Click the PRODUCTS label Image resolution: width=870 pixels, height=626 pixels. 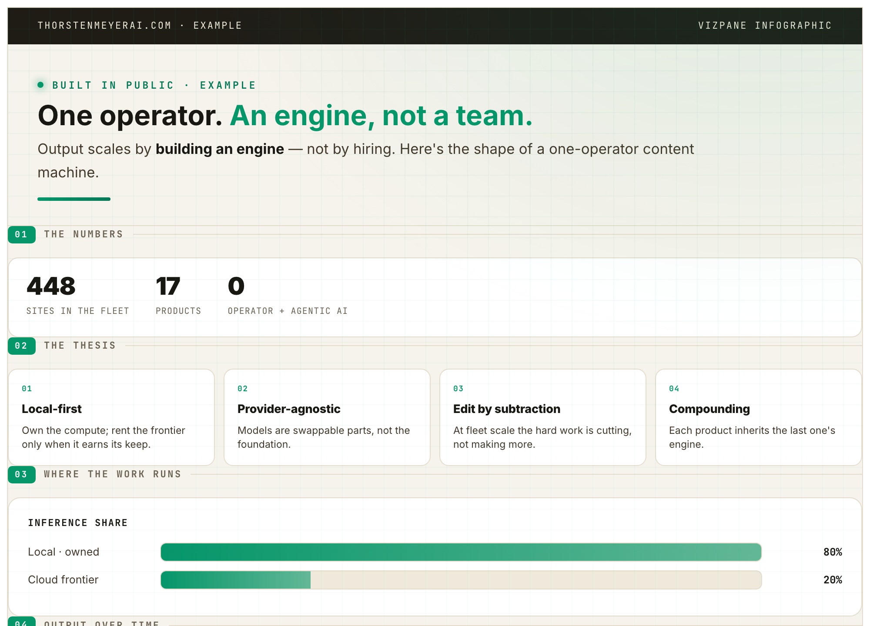178,311
